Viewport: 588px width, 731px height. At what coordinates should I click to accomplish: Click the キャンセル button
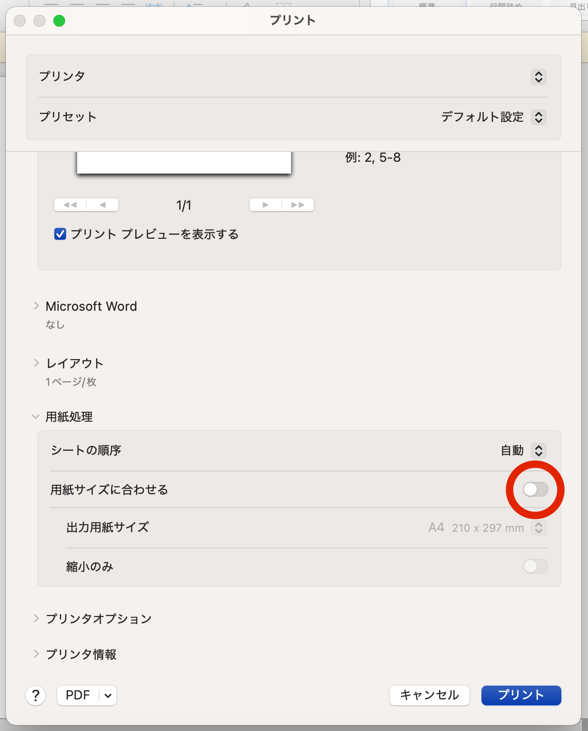pyautogui.click(x=429, y=695)
